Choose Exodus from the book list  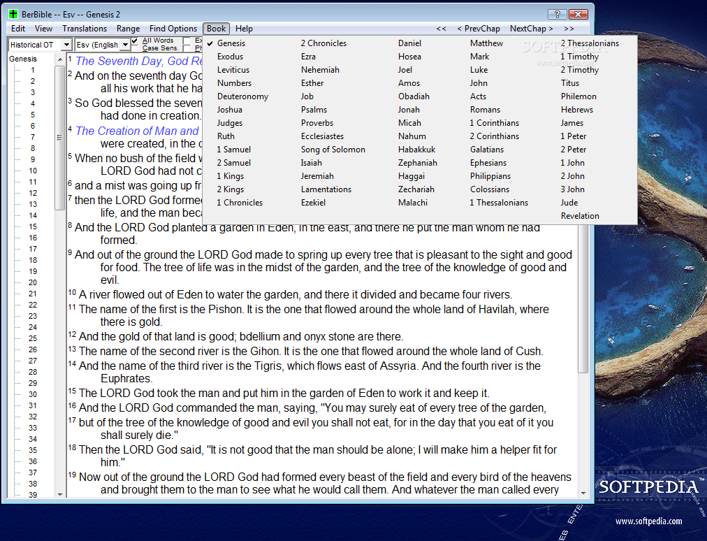click(230, 57)
